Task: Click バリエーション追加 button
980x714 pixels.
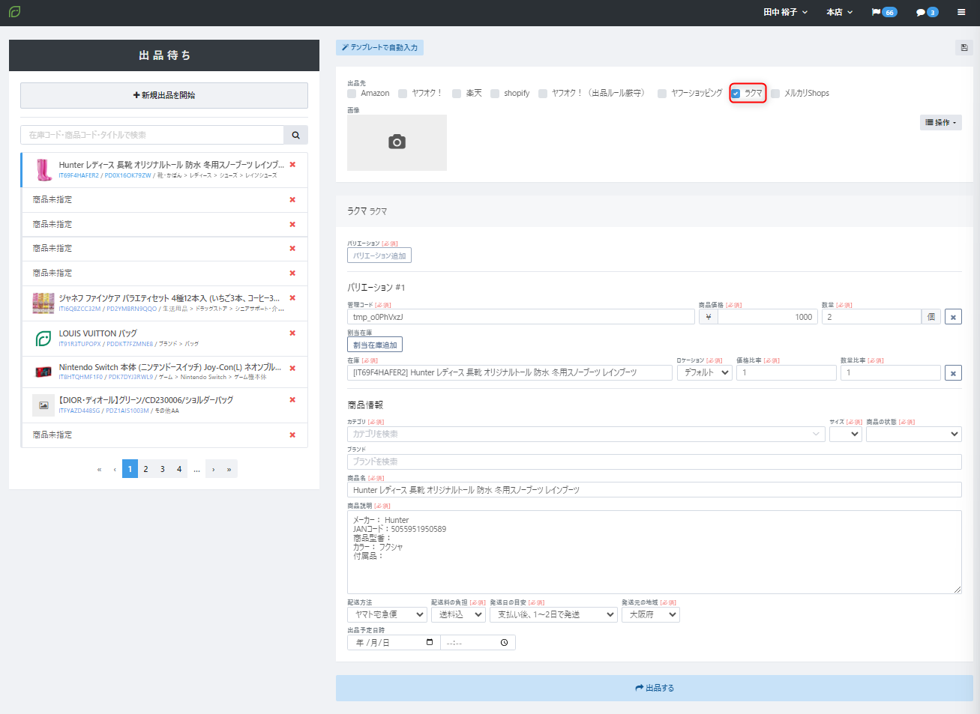Action: point(379,255)
